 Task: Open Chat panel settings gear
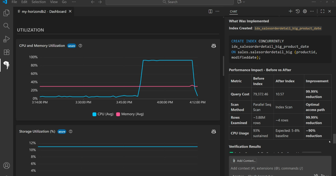[x=305, y=11]
